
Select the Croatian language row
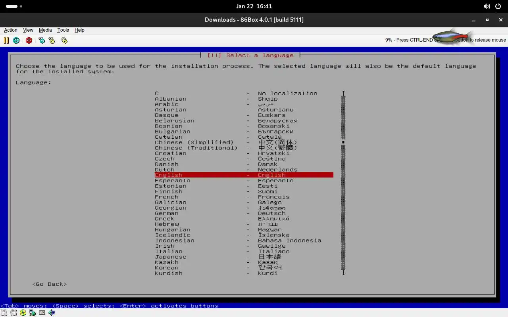coord(244,153)
